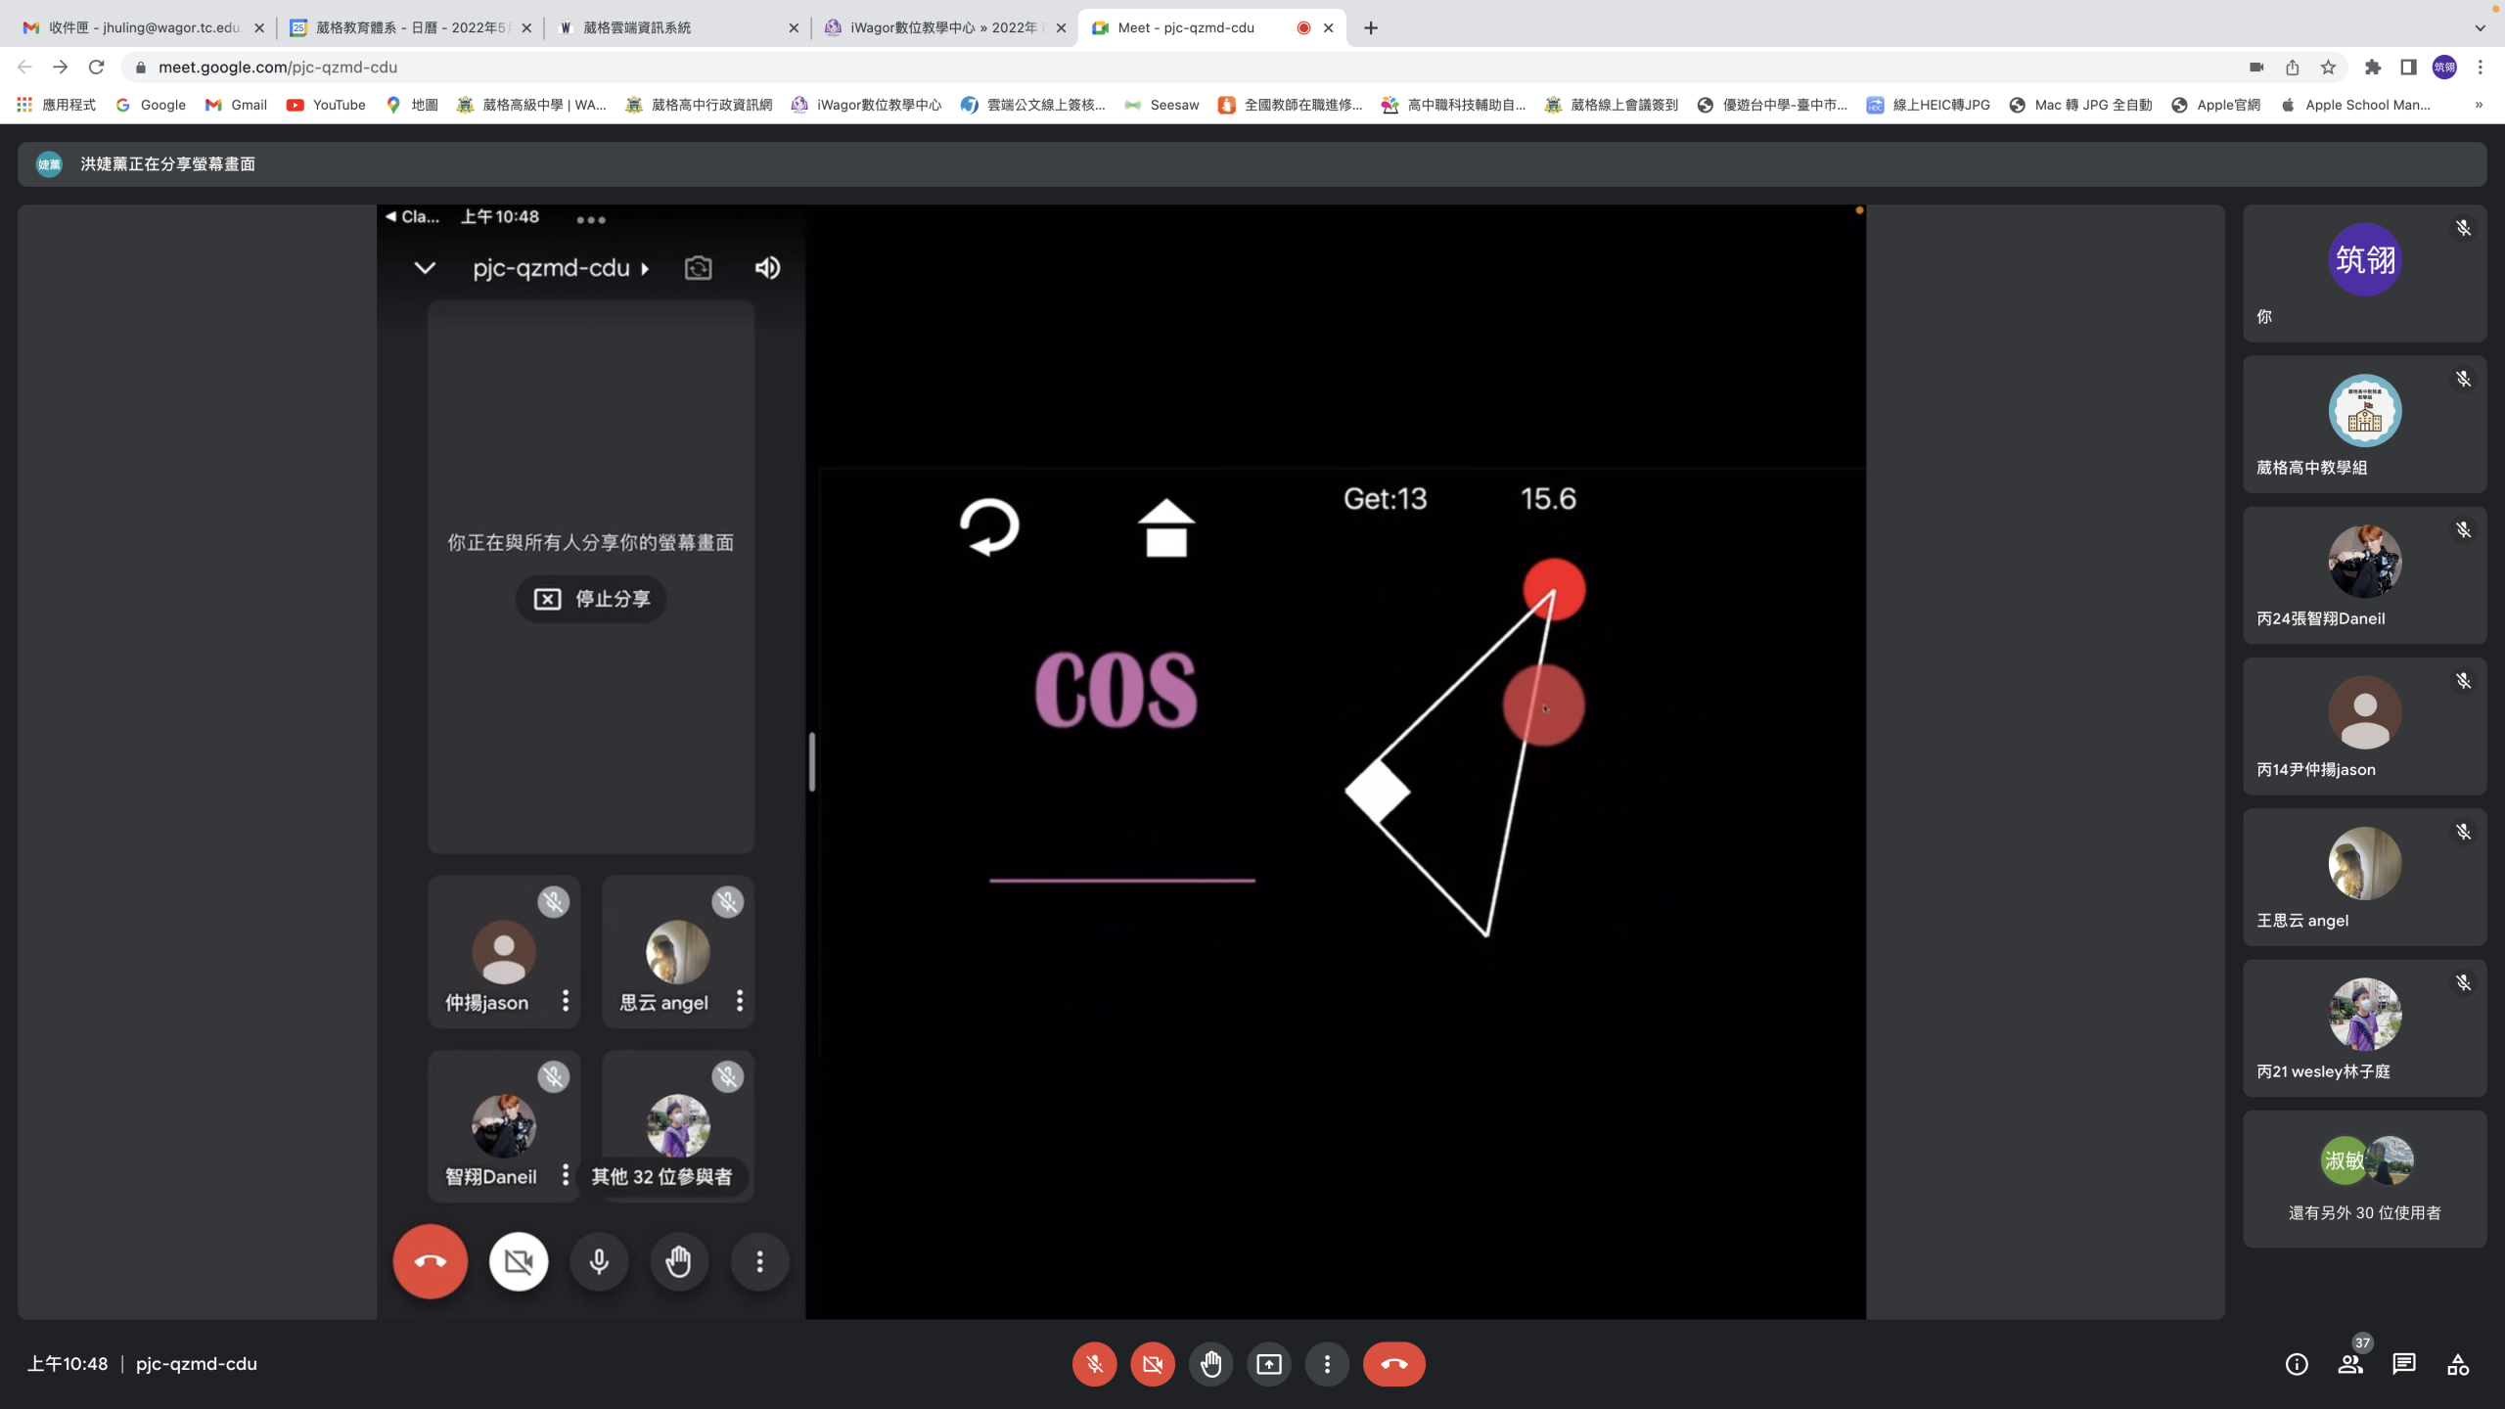Show the participants list icon
2505x1409 pixels.
pos(2350,1364)
